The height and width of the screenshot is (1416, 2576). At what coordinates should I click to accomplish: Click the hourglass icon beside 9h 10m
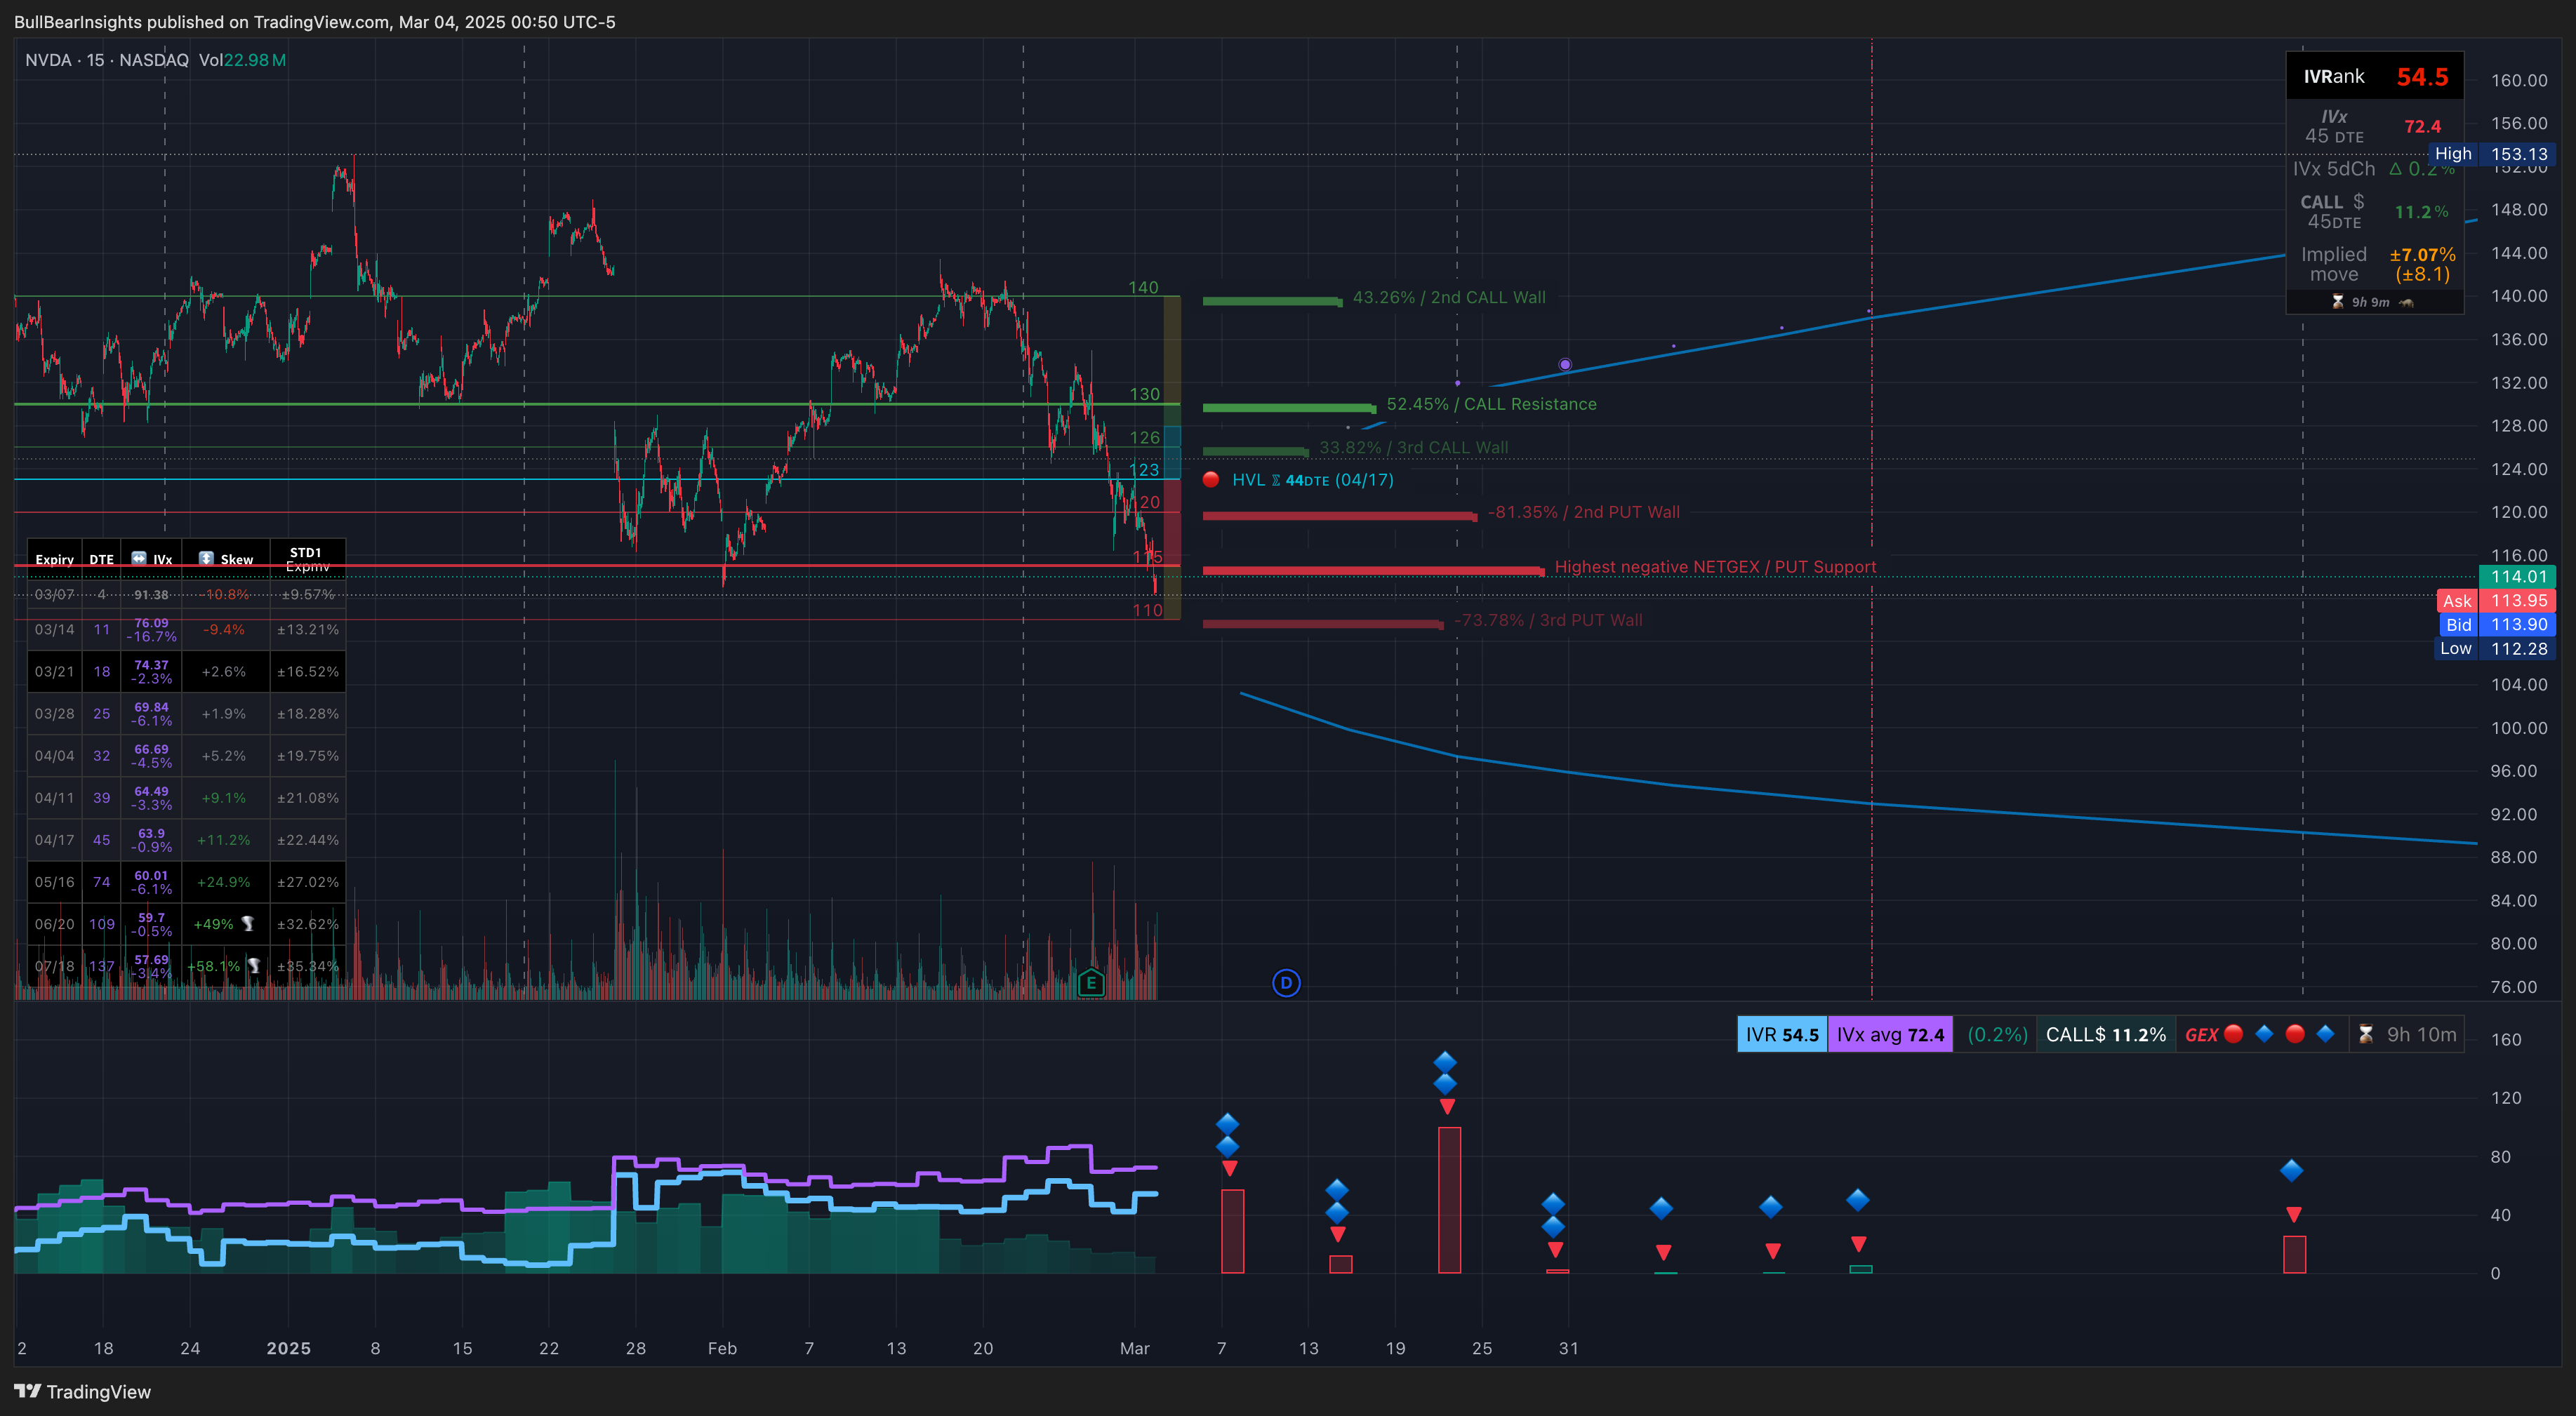(2366, 1034)
